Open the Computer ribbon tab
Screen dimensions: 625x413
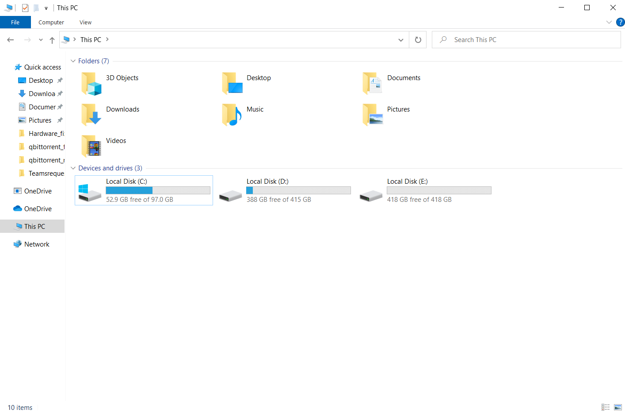[x=51, y=22]
